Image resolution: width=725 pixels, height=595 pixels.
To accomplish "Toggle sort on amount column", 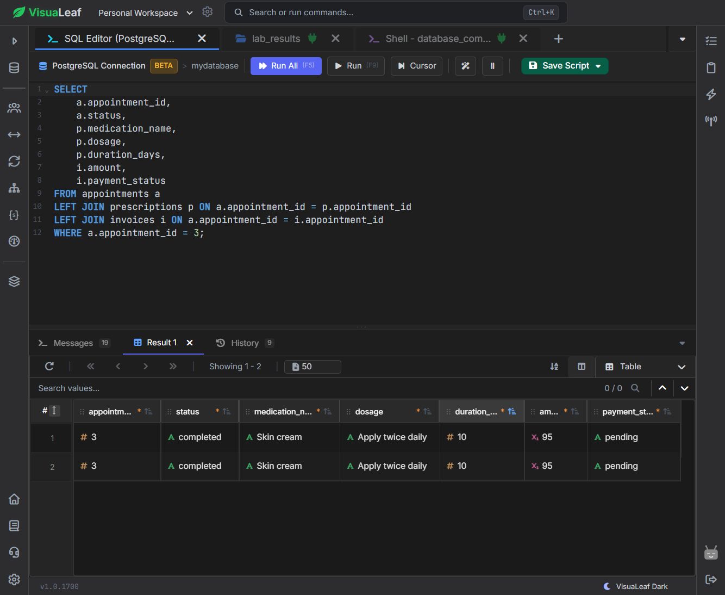I will point(575,412).
